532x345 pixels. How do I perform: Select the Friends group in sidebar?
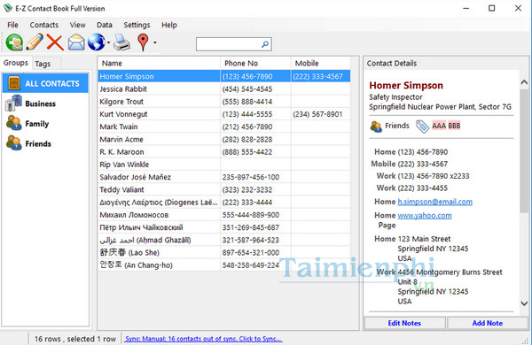tap(45, 143)
